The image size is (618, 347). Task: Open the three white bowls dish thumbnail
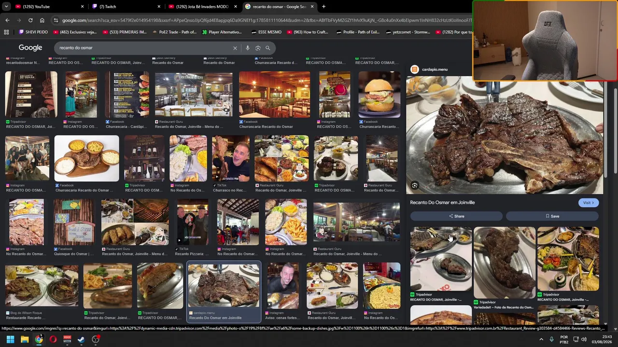[87, 159]
